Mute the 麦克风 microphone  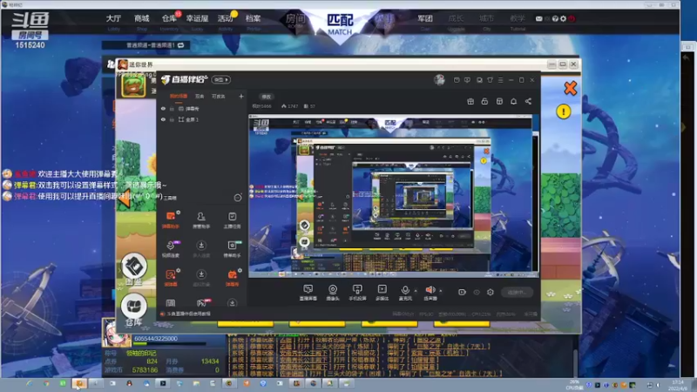click(x=405, y=293)
